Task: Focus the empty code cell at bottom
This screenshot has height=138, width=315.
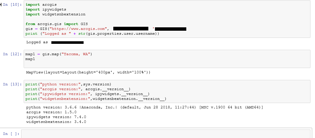Action: click(165, 134)
